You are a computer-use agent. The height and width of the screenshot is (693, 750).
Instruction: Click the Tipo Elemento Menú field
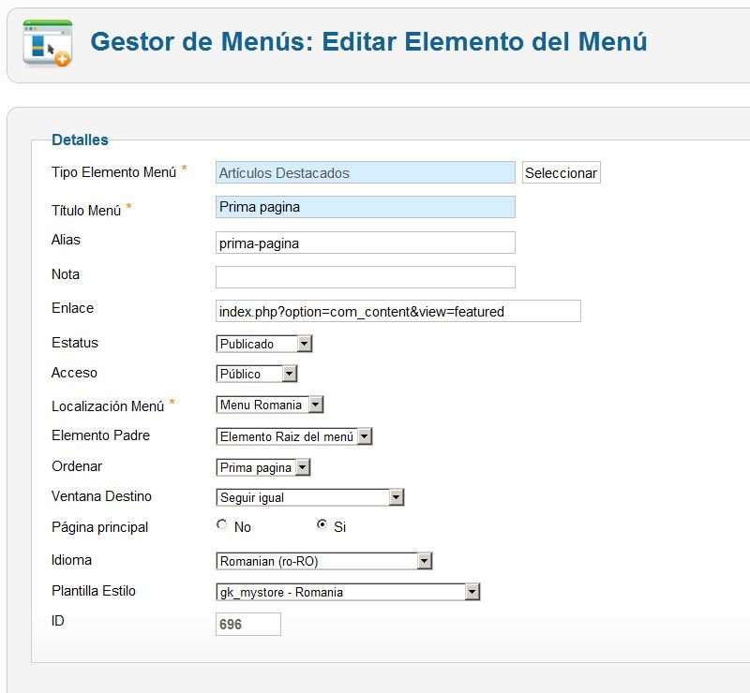(366, 172)
